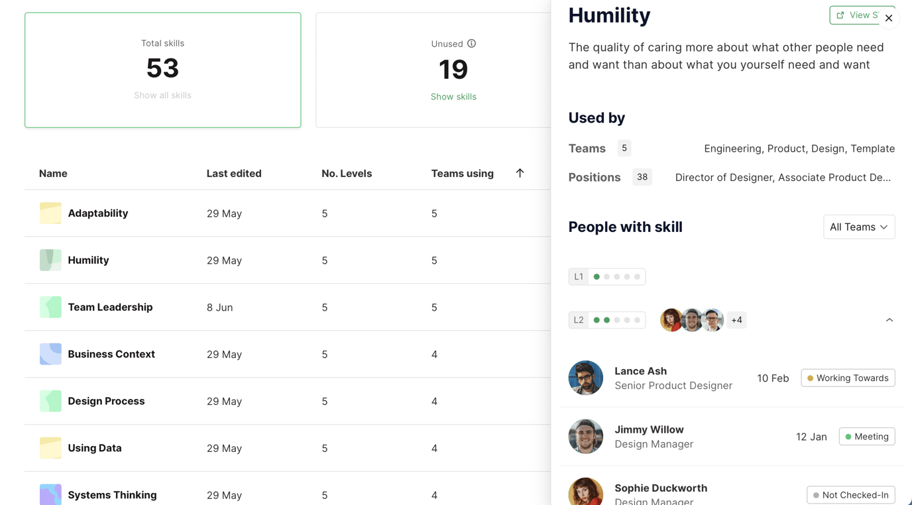
Task: Toggle Jimmy Willow's Meeting status chip
Action: [x=866, y=436]
